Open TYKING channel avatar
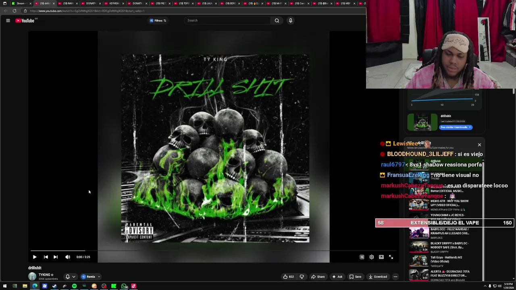 [32, 276]
